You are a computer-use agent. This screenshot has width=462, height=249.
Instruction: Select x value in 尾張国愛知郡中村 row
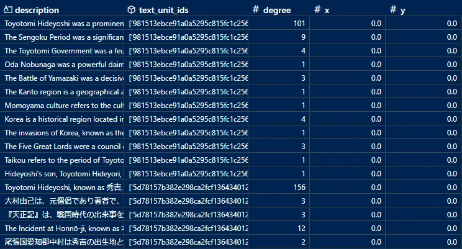point(376,242)
